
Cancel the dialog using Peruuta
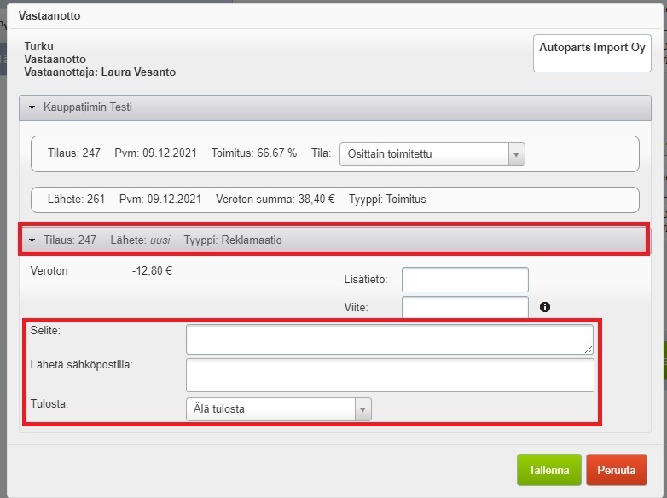tap(616, 470)
